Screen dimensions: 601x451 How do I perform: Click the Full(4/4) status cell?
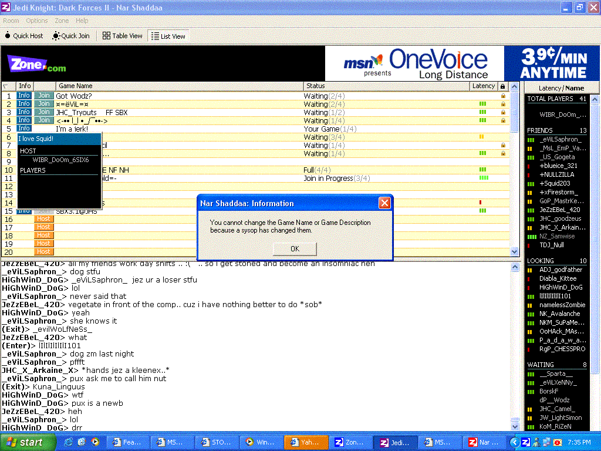pos(317,170)
